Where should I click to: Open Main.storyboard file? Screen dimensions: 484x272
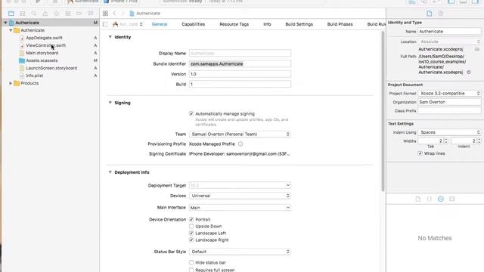click(x=42, y=53)
